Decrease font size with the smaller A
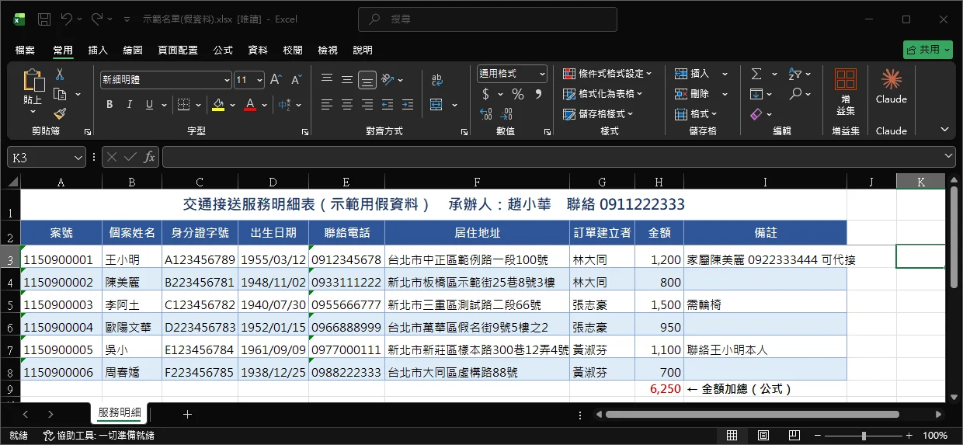The width and height of the screenshot is (963, 445). point(296,80)
